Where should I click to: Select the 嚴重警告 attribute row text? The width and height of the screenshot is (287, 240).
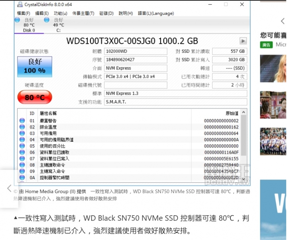tap(48, 121)
